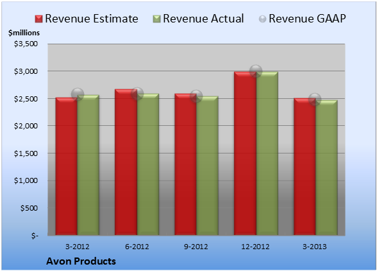Image resolution: width=377 pixels, height=271 pixels.
Task: Select the green actual bar for 9-2012
Action: 207,166
